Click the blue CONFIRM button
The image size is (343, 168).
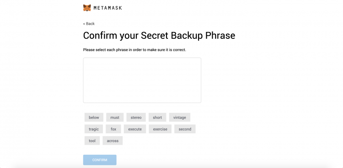coord(100,160)
